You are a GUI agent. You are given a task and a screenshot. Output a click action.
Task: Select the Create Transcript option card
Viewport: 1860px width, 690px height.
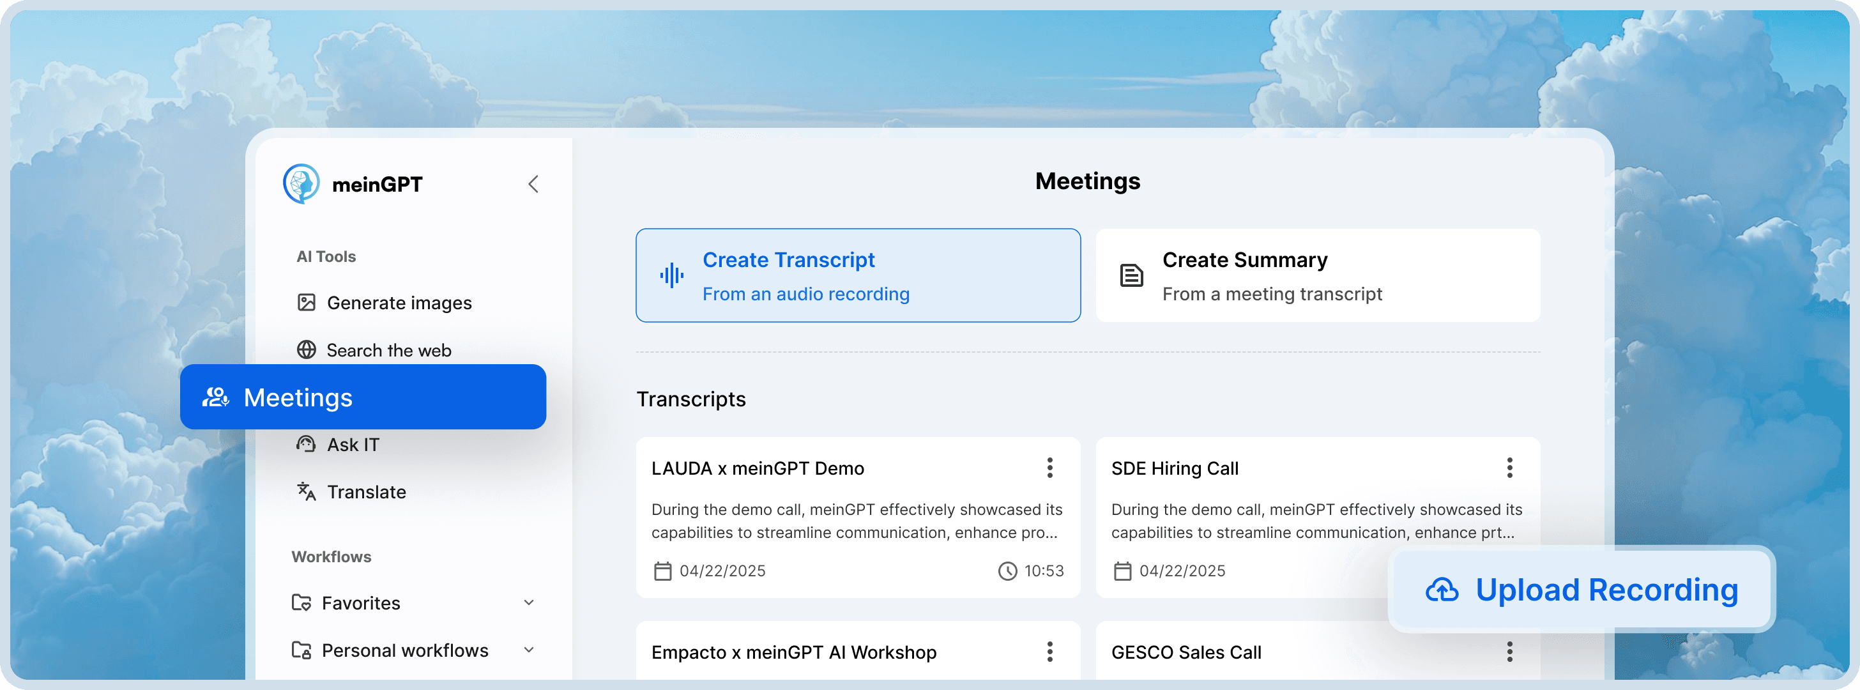857,275
